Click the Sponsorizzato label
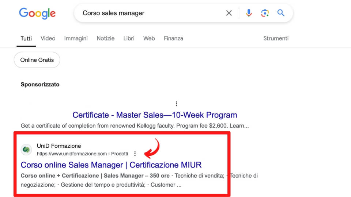Viewport: 351px width, 197px height. 40,84
